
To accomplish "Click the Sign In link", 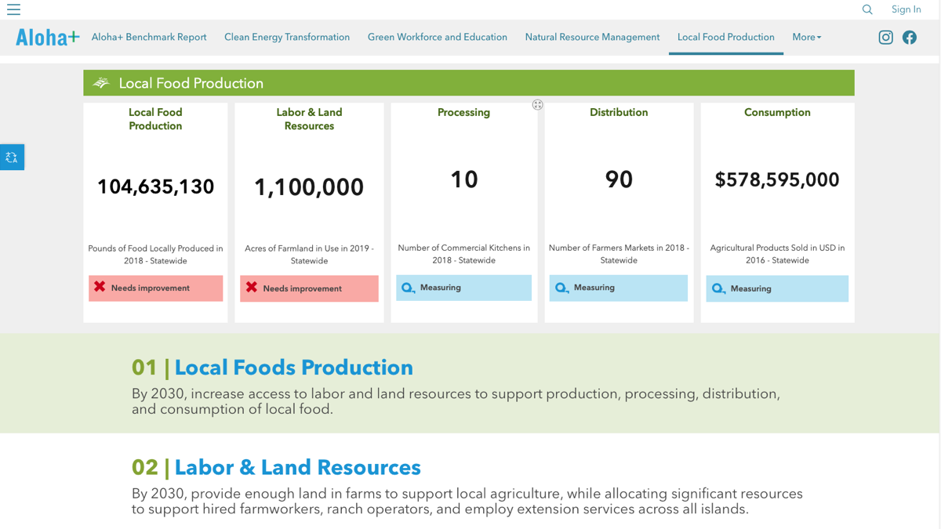I will pyautogui.click(x=906, y=9).
